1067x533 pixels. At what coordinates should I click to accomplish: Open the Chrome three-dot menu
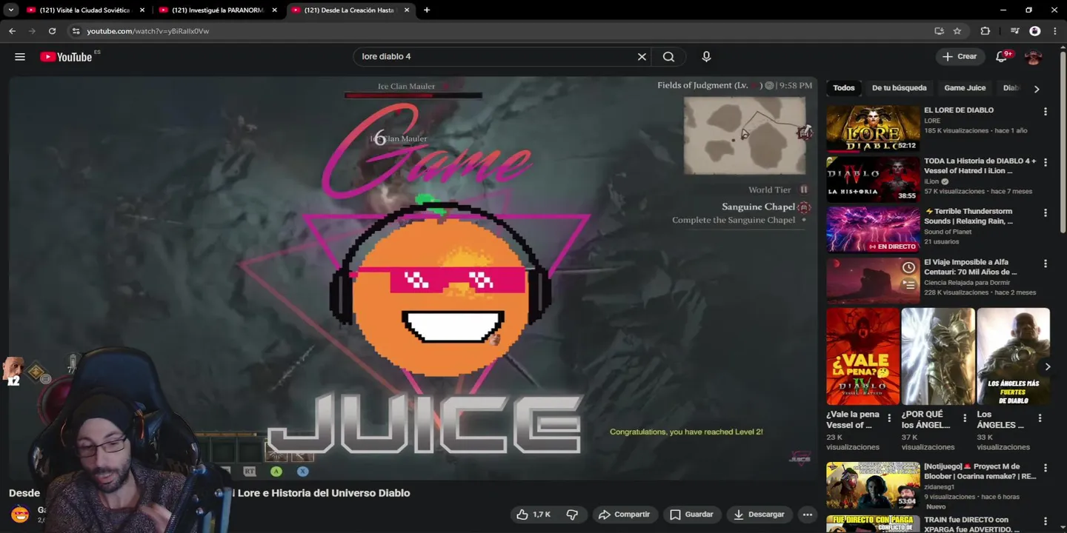pos(1054,31)
